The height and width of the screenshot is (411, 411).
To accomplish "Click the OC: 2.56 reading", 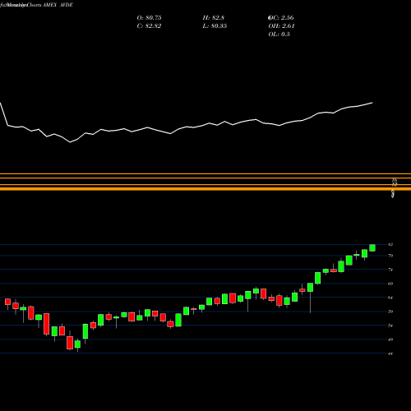I will pos(281,18).
